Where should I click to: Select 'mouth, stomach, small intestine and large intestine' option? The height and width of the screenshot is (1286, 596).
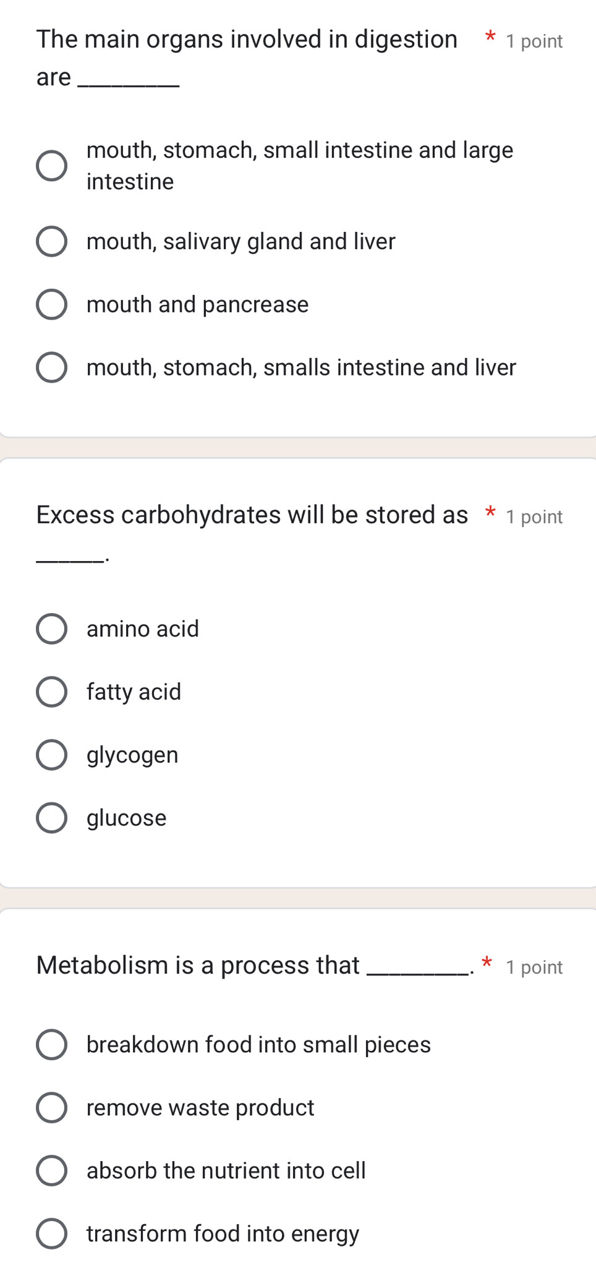point(51,166)
